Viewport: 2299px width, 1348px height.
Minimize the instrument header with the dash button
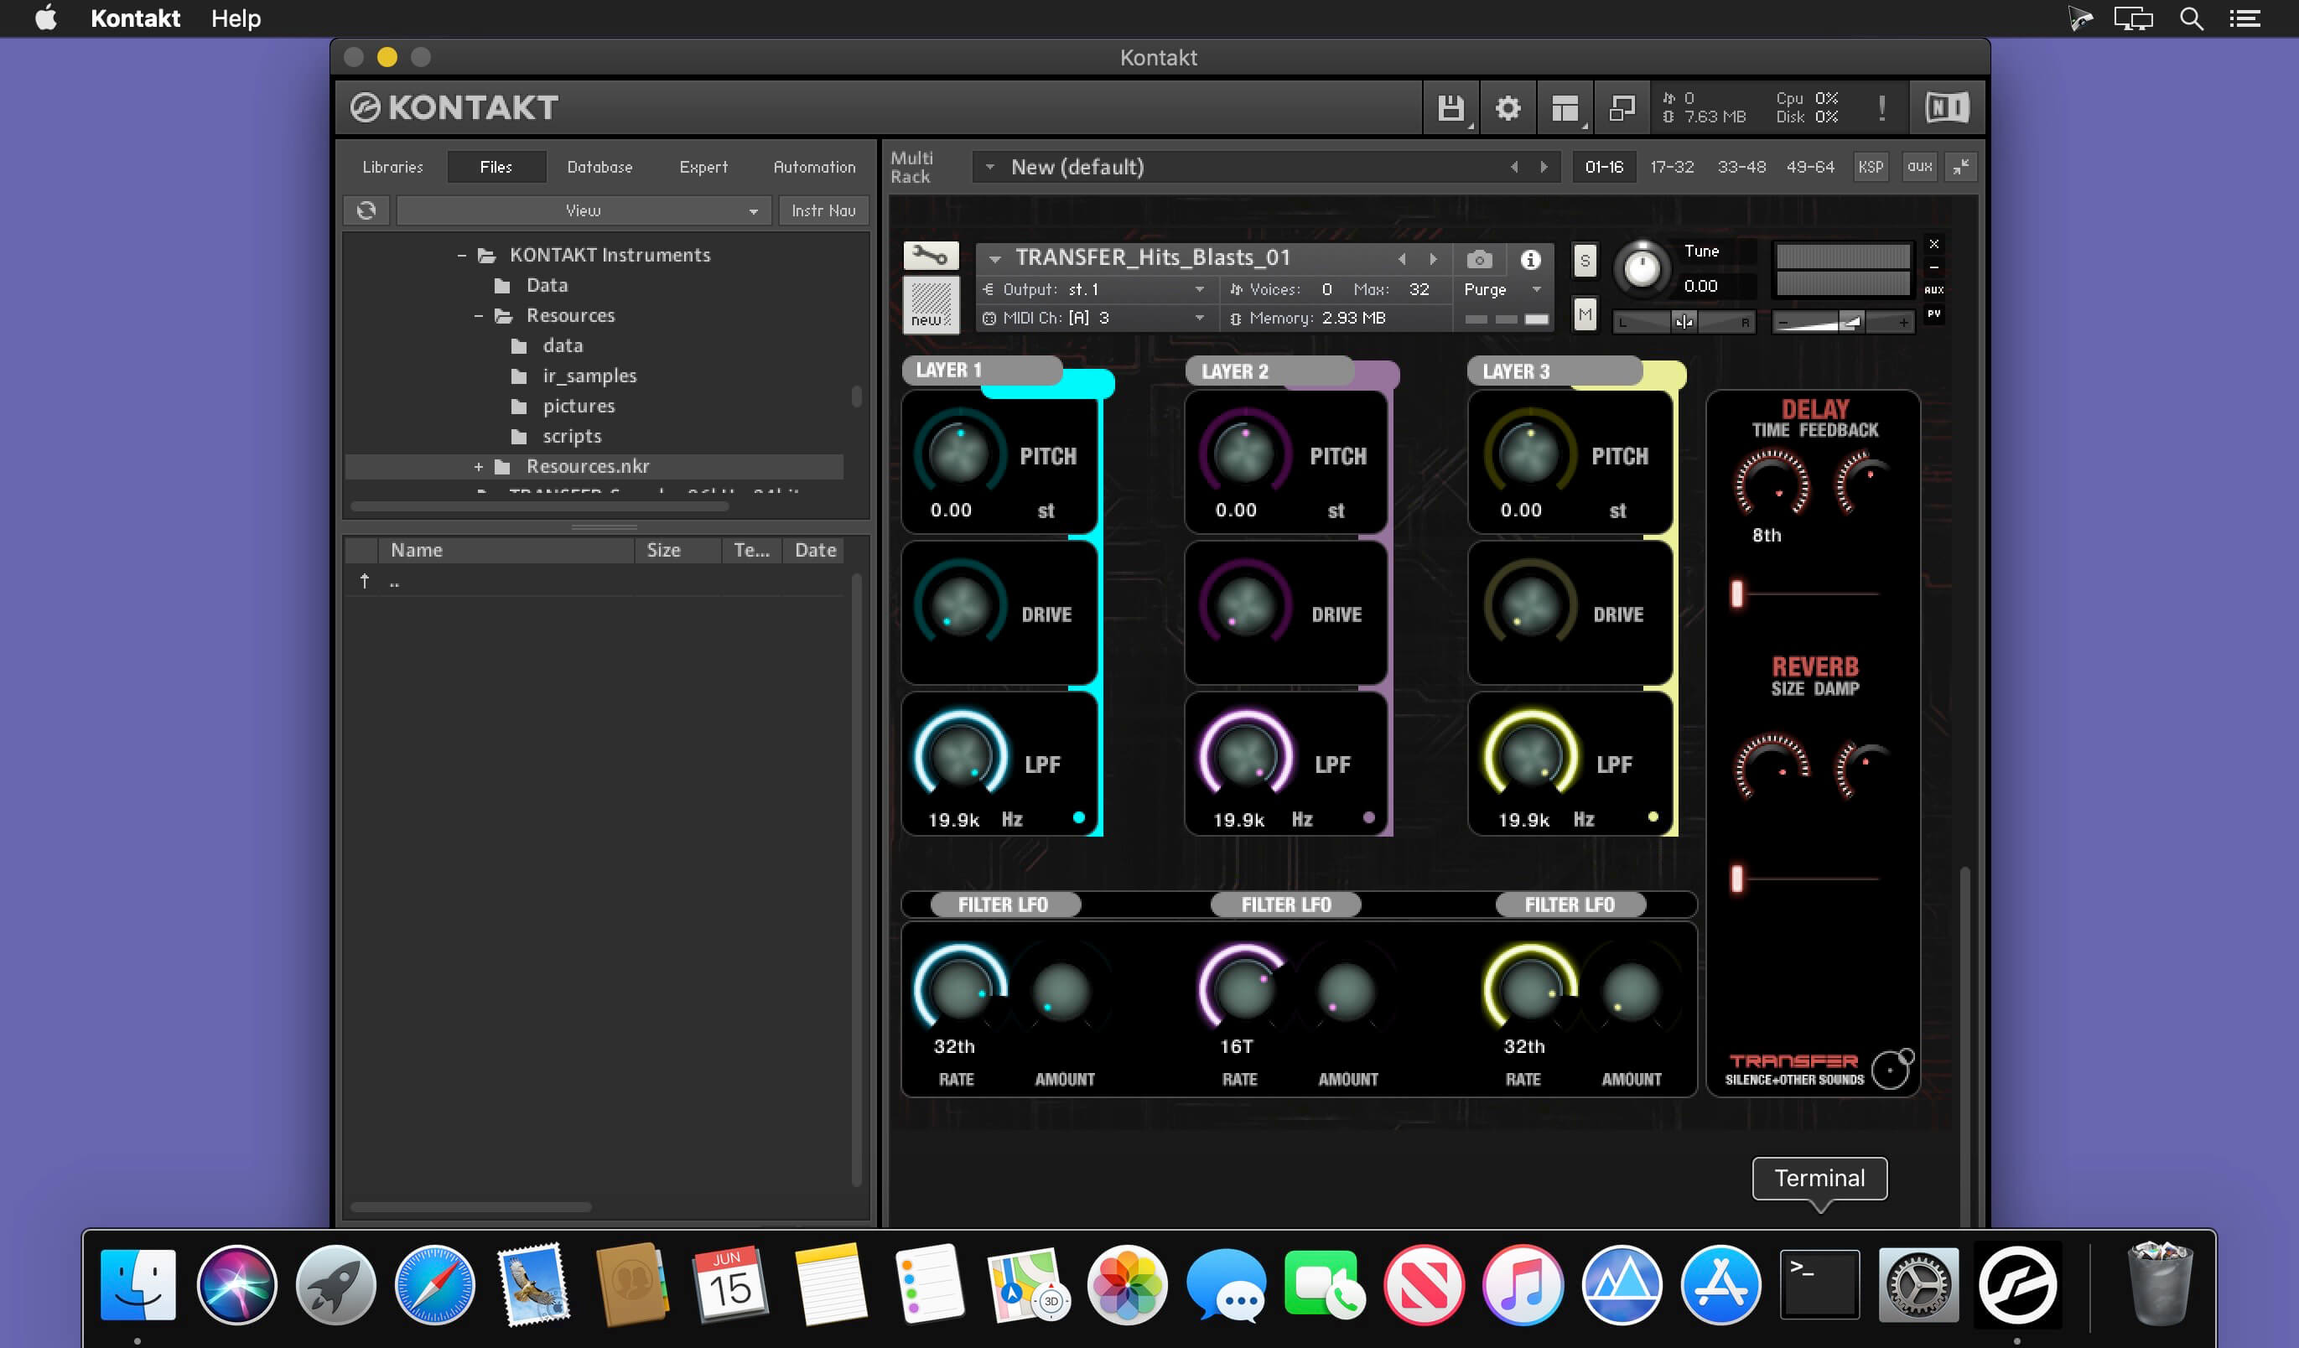1934,267
